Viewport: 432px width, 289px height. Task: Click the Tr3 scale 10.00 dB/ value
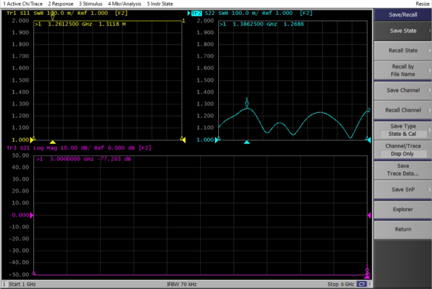(x=75, y=148)
